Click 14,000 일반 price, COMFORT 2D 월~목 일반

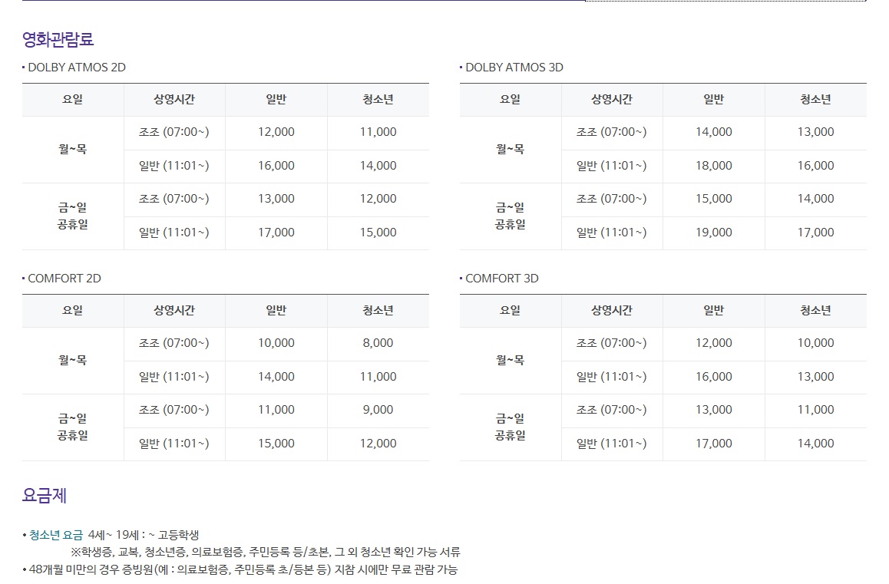point(276,377)
